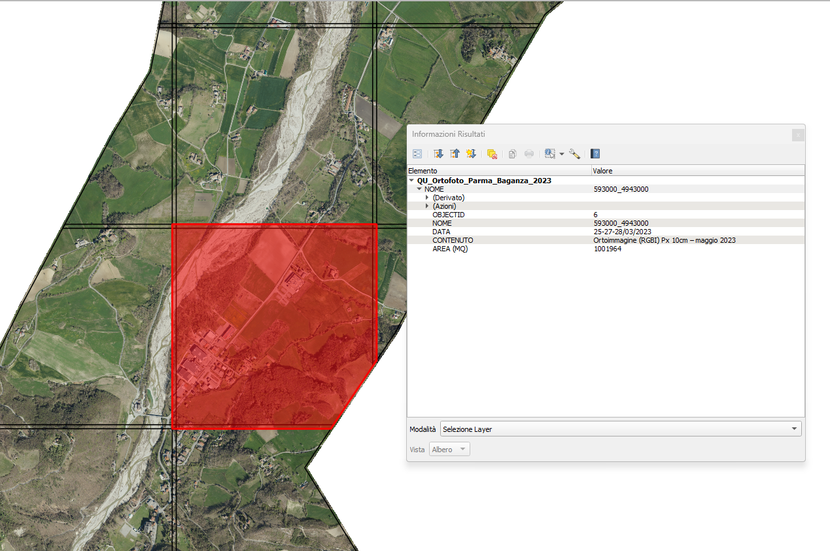Open the selection mode dropdown arrow

click(561, 154)
